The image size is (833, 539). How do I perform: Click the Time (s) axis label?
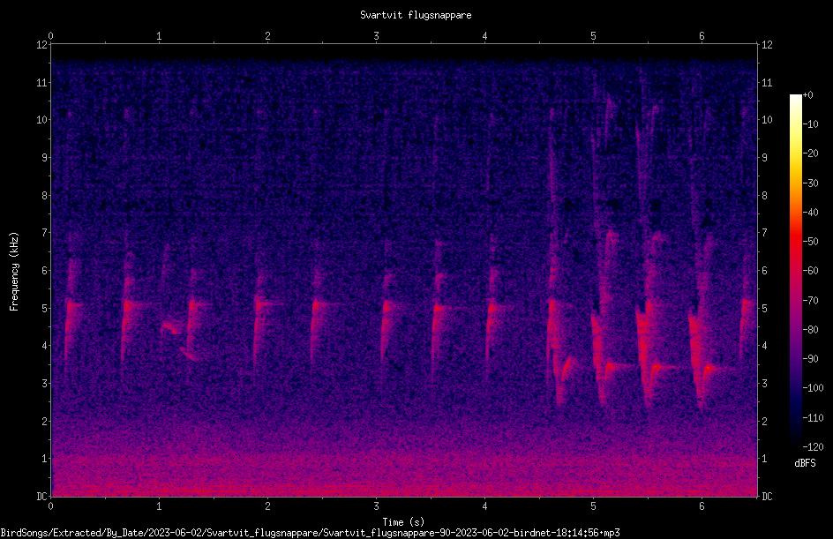point(403,522)
